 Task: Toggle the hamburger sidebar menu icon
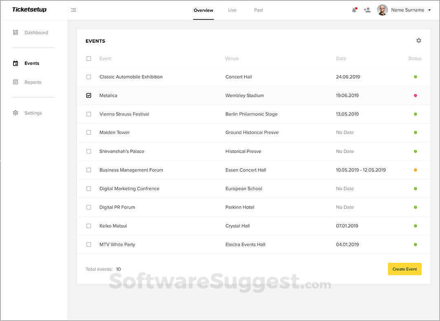pos(73,10)
